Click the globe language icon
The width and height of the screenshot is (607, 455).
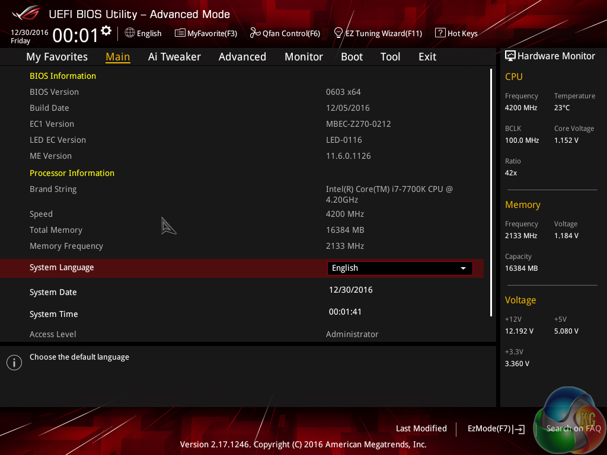(130, 33)
